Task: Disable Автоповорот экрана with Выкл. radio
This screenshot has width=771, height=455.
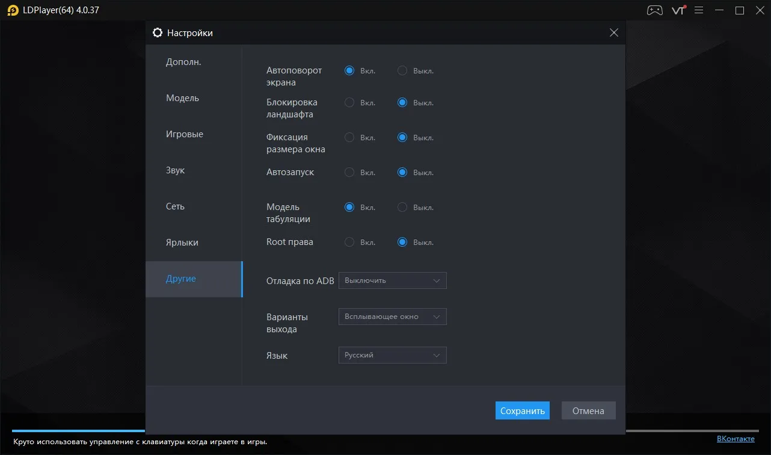Action: [x=402, y=70]
